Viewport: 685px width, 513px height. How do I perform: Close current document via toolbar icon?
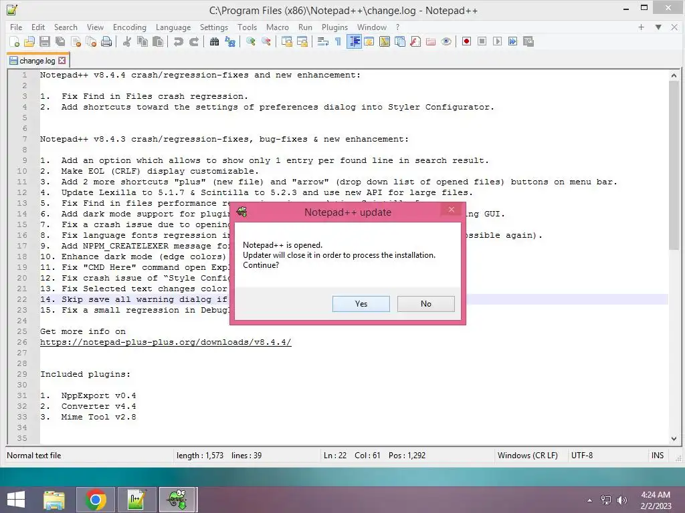click(76, 41)
